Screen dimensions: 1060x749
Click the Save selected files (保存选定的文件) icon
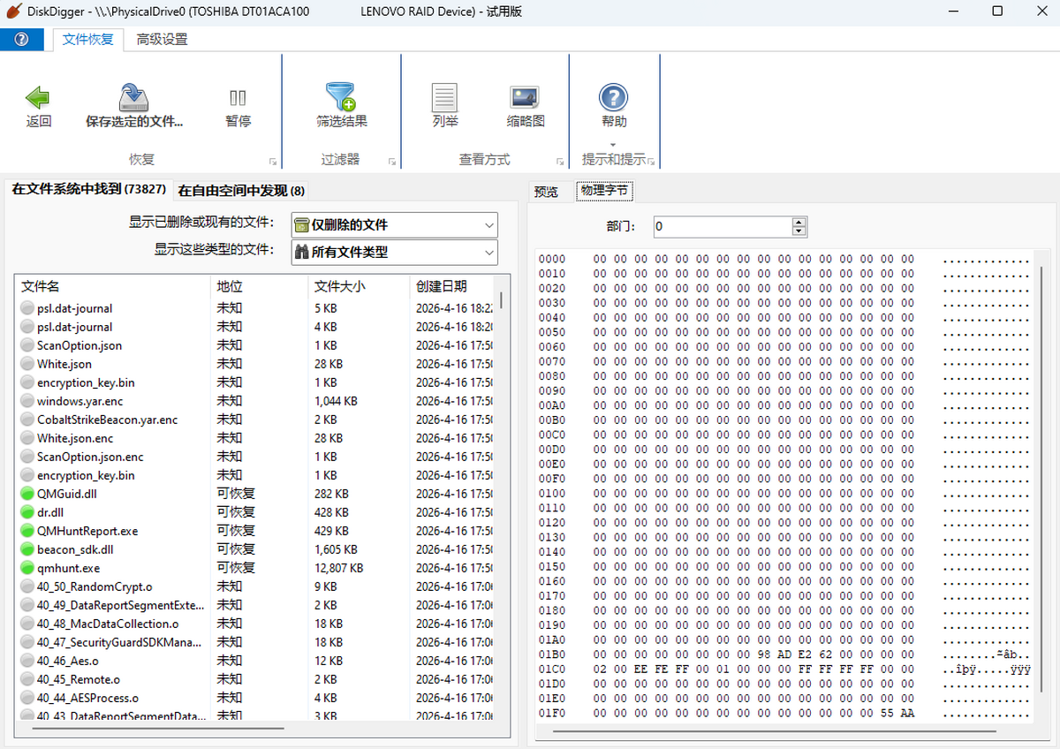pos(134,98)
